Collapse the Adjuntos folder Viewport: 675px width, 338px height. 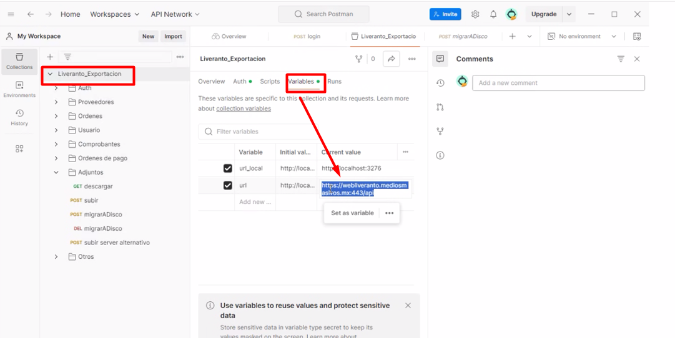[56, 173]
